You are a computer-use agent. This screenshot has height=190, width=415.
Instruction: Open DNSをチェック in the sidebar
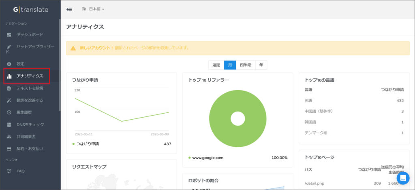30,125
